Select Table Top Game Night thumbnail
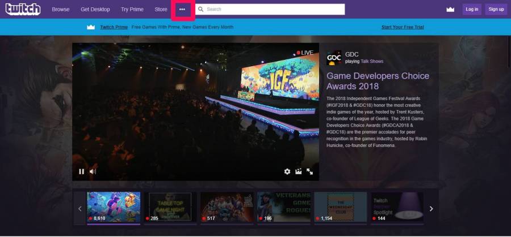Screen dimensions: 511x237 point(170,207)
